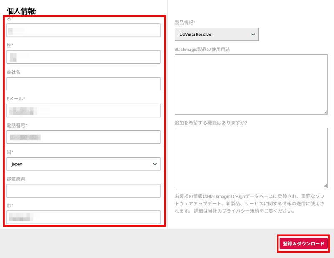The image size is (334, 258).
Task: Select the 市 city field
Action: pos(83,217)
